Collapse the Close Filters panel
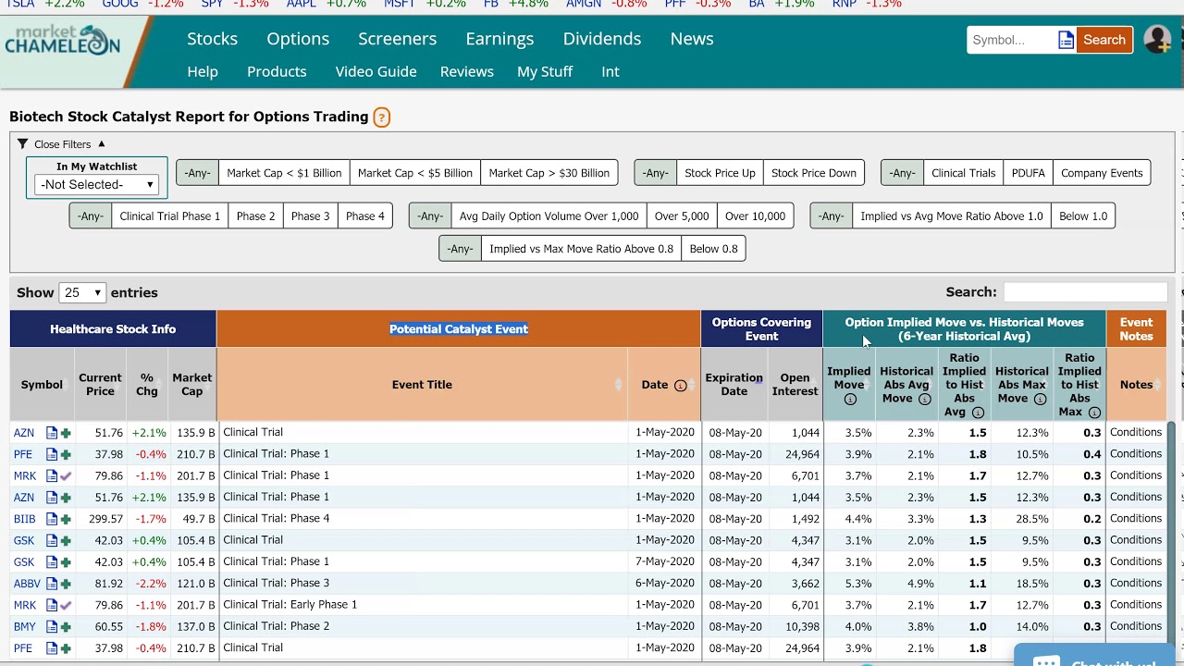This screenshot has height=666, width=1184. [62, 144]
